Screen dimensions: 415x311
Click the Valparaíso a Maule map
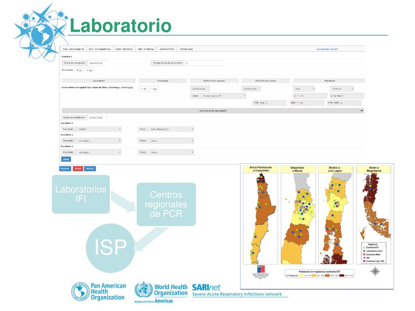pyautogui.click(x=298, y=218)
